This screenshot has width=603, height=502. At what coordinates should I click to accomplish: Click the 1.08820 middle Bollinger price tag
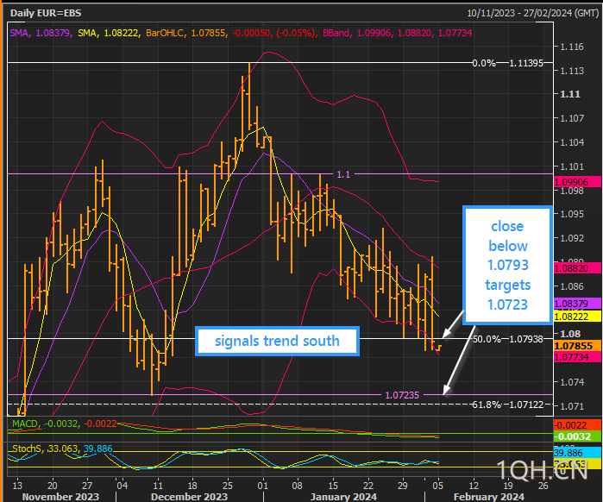click(x=577, y=268)
